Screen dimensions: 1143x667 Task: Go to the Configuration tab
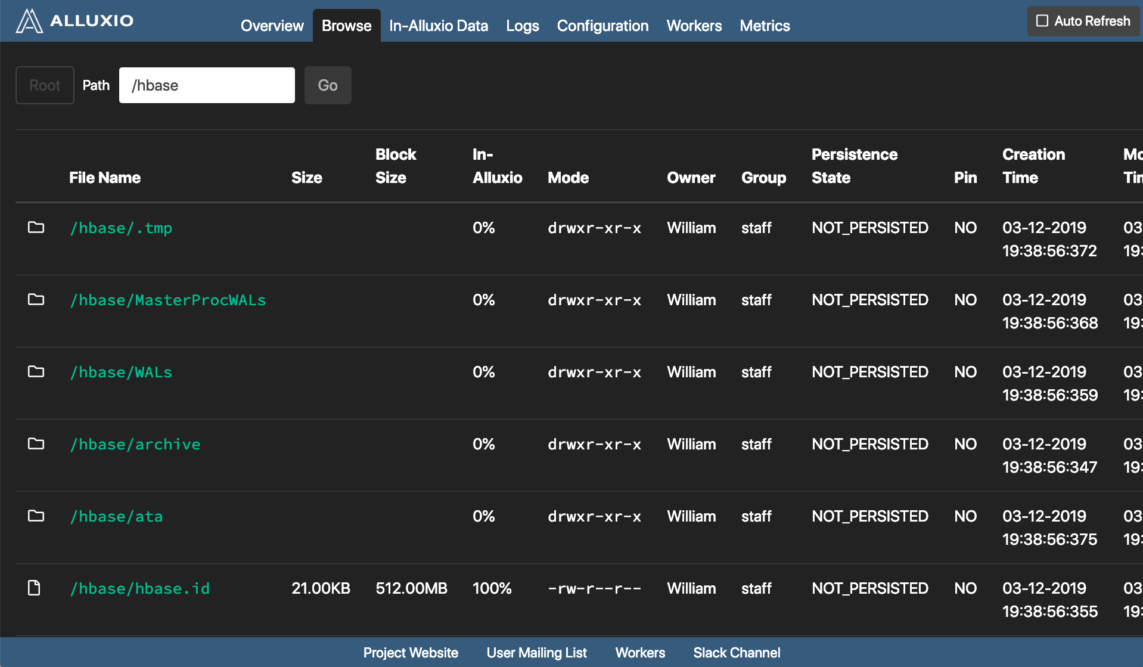tap(602, 26)
